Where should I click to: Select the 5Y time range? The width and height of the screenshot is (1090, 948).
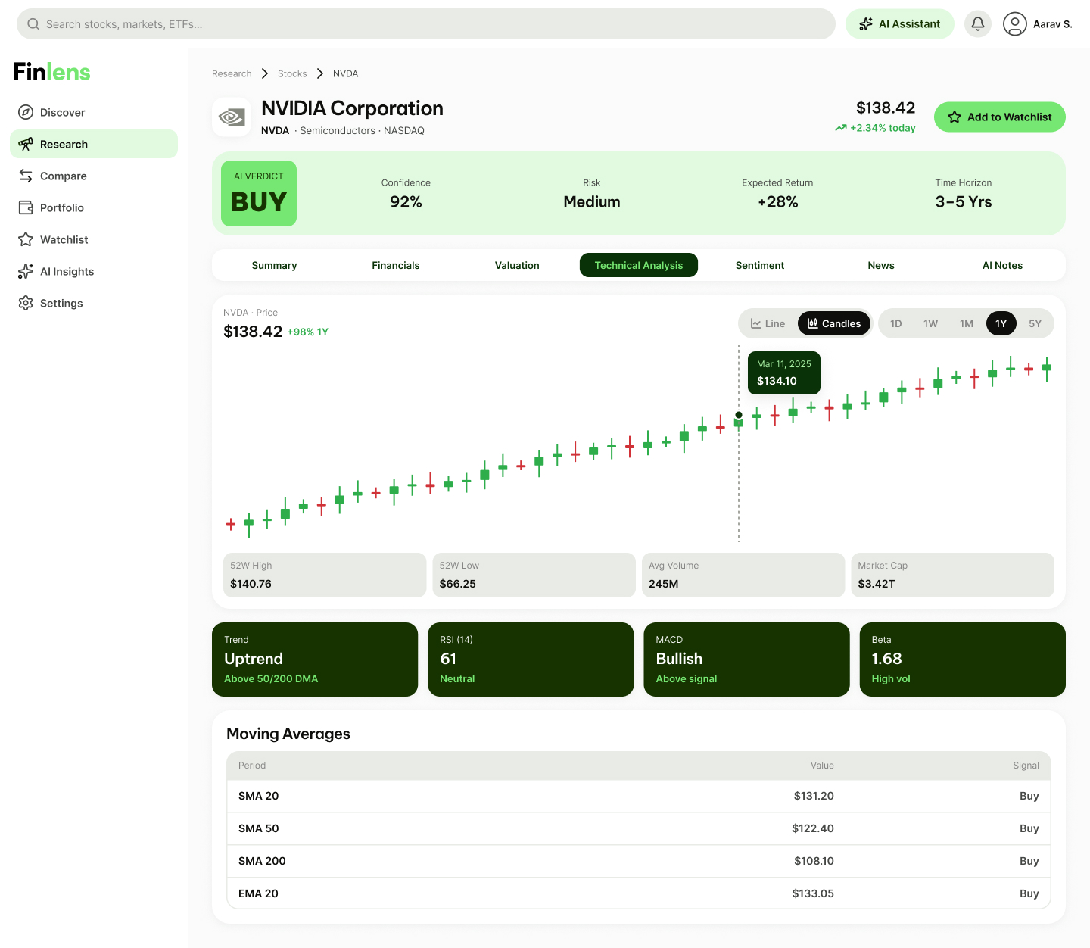[1035, 323]
